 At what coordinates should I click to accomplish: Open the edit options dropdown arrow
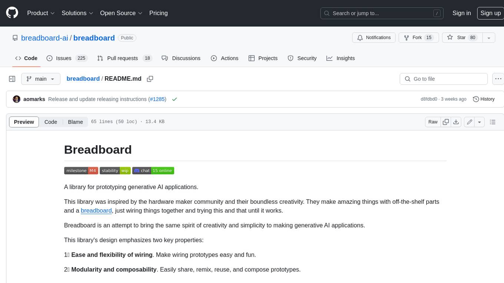point(480,122)
